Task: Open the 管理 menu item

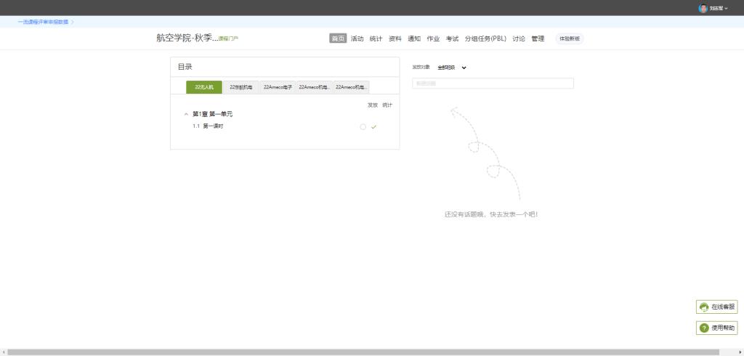Action: point(538,39)
